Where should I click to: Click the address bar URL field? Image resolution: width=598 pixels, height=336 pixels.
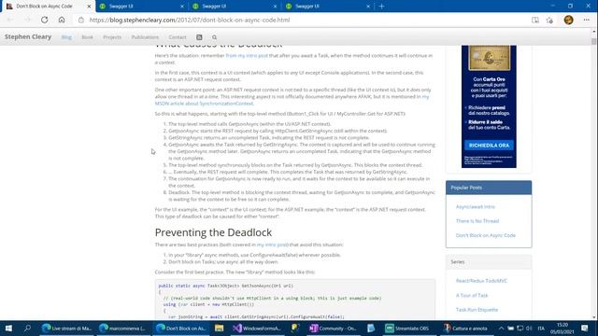[x=301, y=20]
